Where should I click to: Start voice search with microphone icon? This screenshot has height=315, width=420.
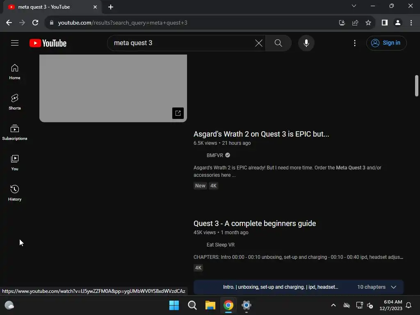pos(306,43)
